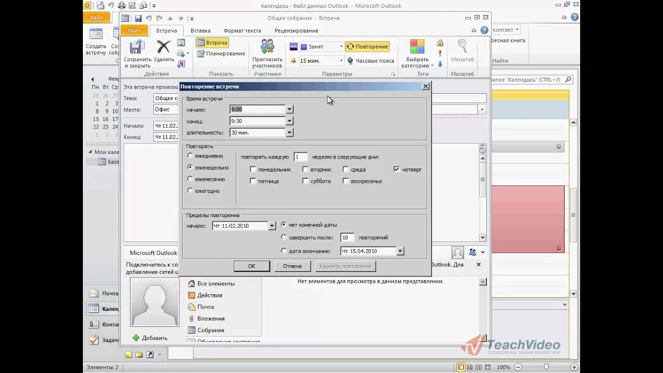Select the monthly recurrence radio button
This screenshot has height=373, width=663.
[x=191, y=179]
